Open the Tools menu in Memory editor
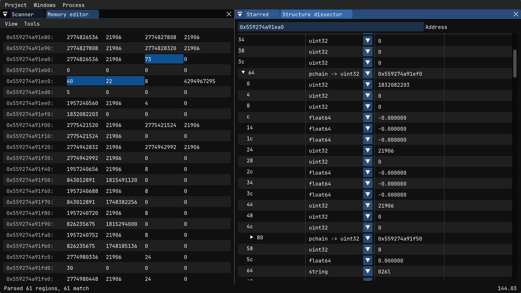The width and height of the screenshot is (521, 293). pos(32,24)
